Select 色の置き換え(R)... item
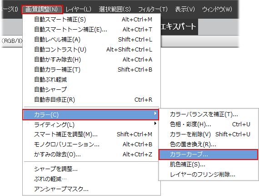This screenshot has width=259, height=196. [208, 144]
